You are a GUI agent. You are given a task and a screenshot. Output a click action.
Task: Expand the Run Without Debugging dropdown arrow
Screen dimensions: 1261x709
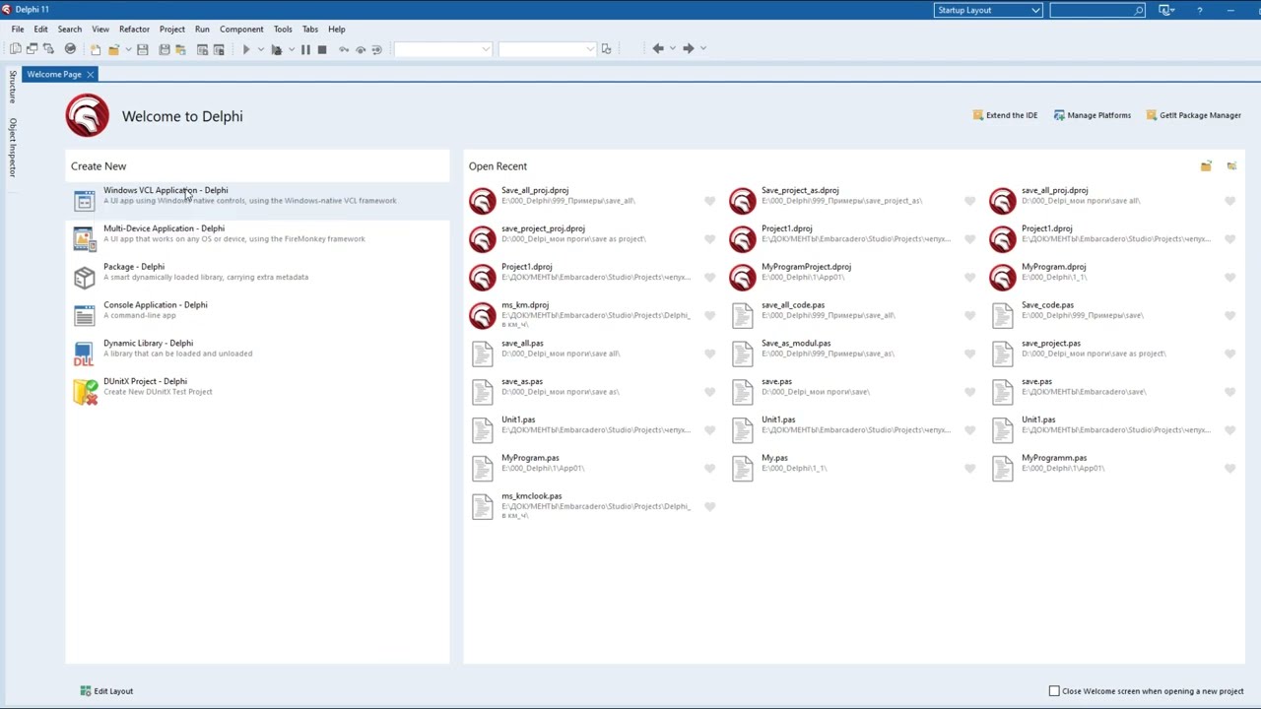point(291,49)
